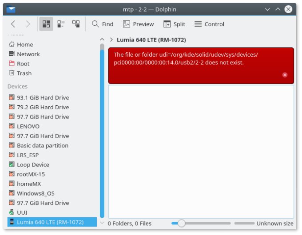Select rootMX-15 device
The image size is (302, 235).
pos(52,174)
